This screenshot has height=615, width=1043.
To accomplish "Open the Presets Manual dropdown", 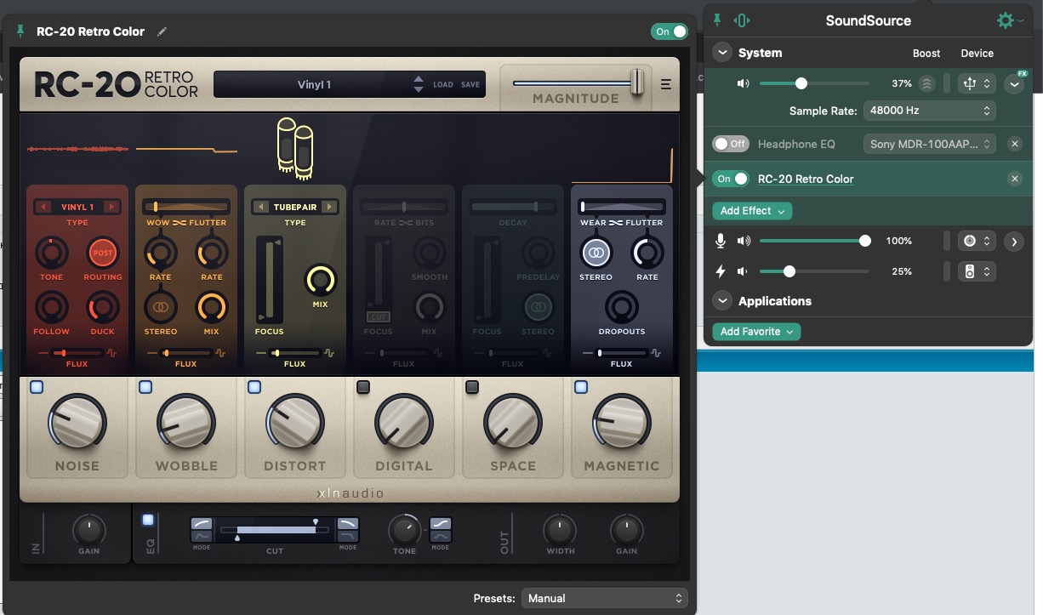I will (604, 598).
